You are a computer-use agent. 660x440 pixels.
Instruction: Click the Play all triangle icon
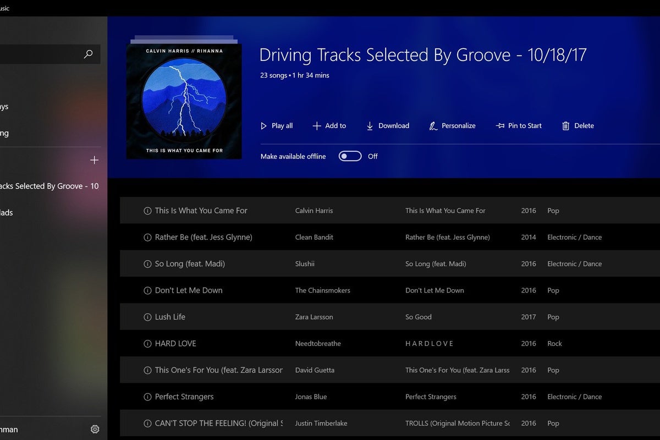click(x=263, y=126)
